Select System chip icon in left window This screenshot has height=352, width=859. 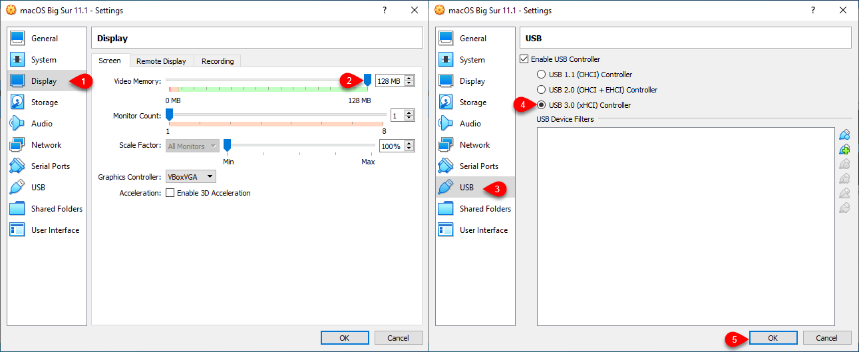click(x=17, y=60)
